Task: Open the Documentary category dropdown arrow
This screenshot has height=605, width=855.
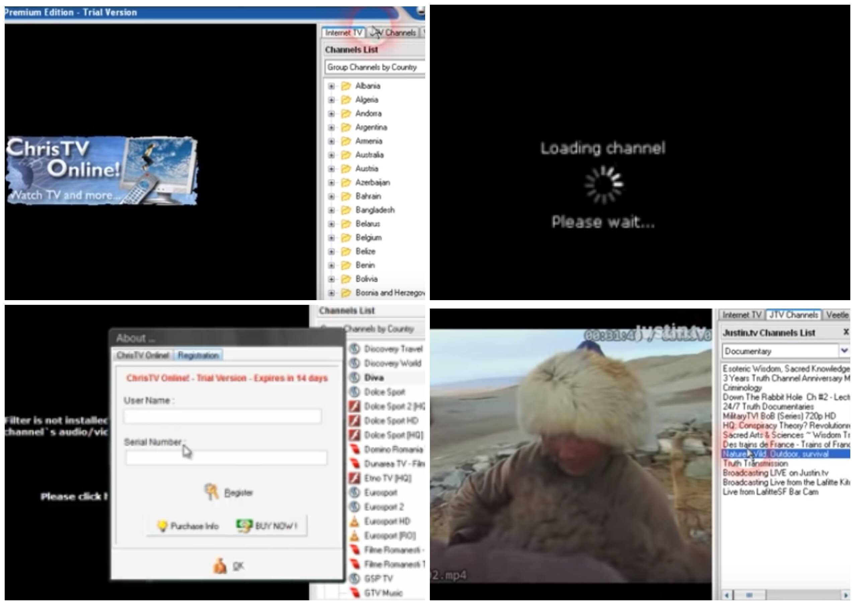Action: pos(844,350)
